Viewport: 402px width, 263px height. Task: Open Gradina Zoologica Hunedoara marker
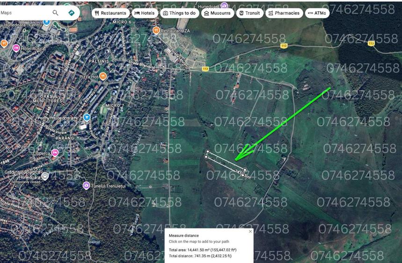[x=45, y=176]
